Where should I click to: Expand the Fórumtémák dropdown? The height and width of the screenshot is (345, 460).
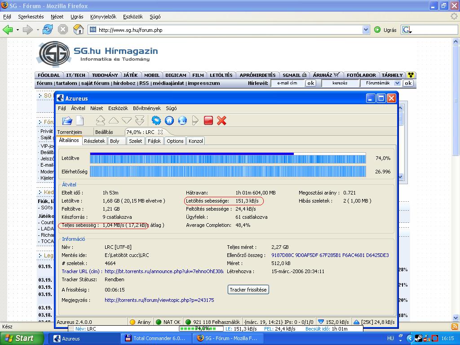[x=397, y=83]
